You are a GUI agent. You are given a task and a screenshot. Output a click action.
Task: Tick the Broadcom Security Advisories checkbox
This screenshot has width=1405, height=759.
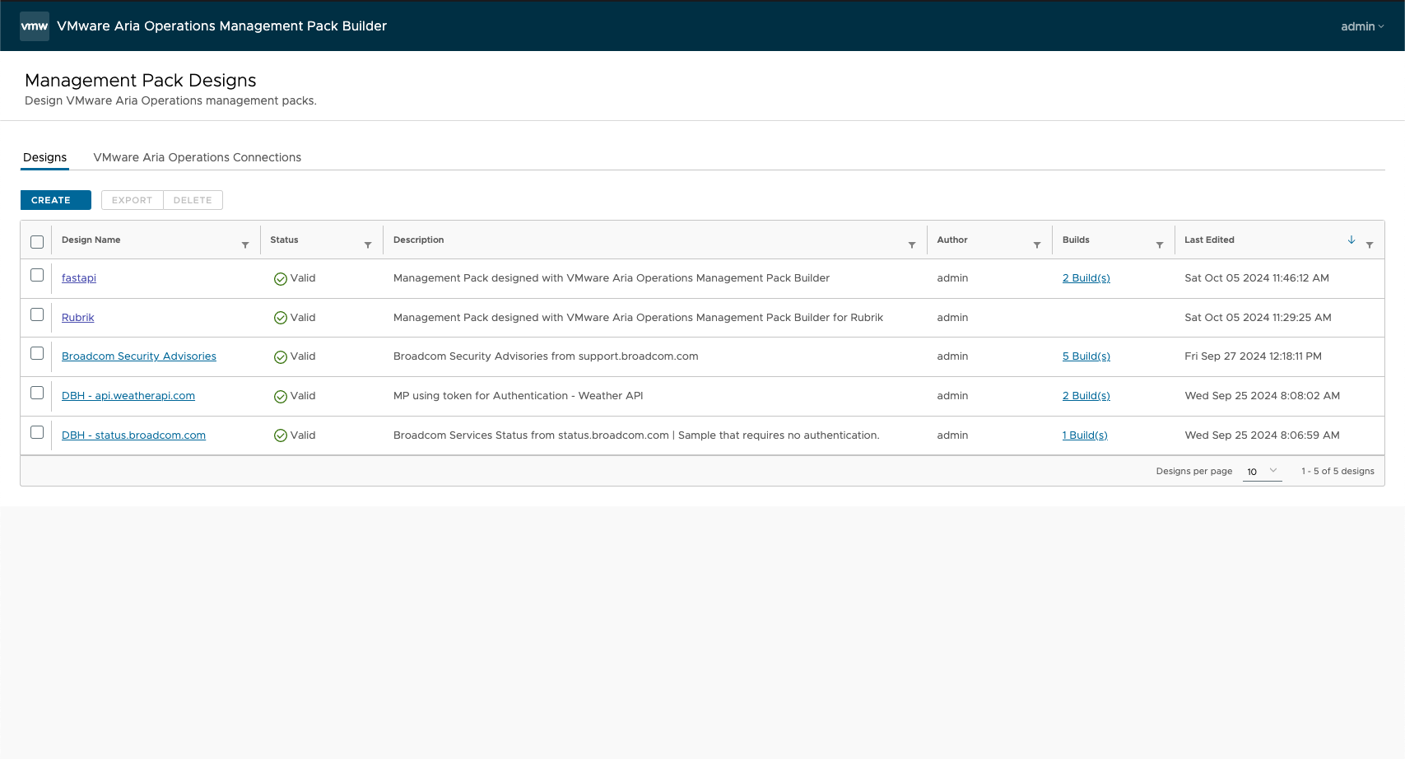tap(37, 353)
